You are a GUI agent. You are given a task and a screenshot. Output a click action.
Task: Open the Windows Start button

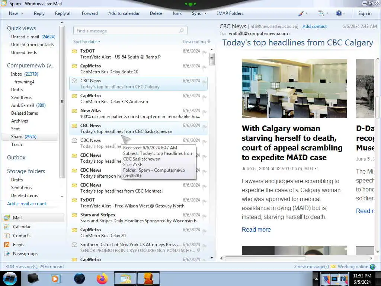(10, 279)
